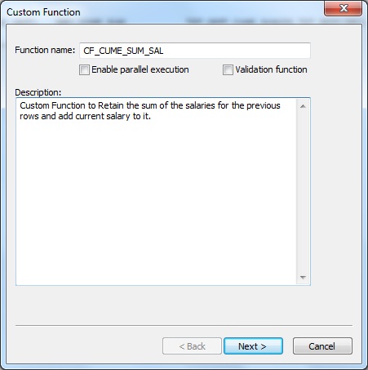Place cursor in CF_CUME_SUM_SAL text
This screenshot has height=370, width=368.
(x=123, y=51)
